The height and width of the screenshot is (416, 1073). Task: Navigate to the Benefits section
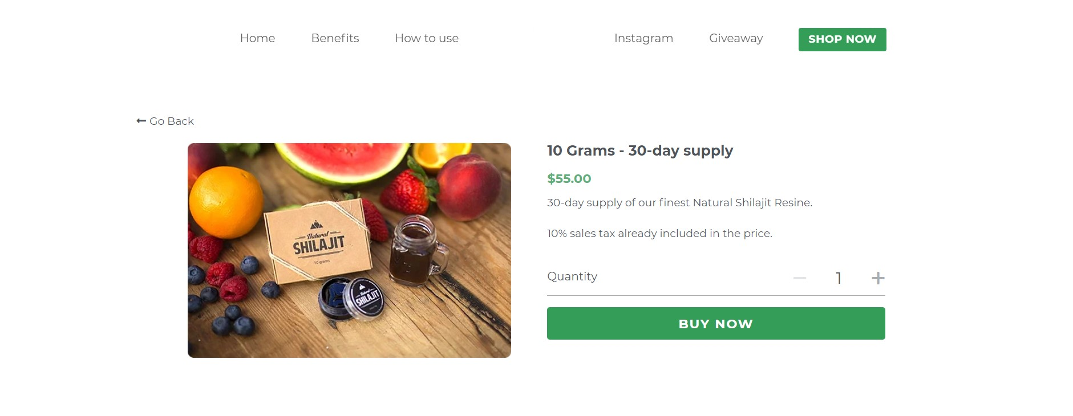pyautogui.click(x=335, y=38)
